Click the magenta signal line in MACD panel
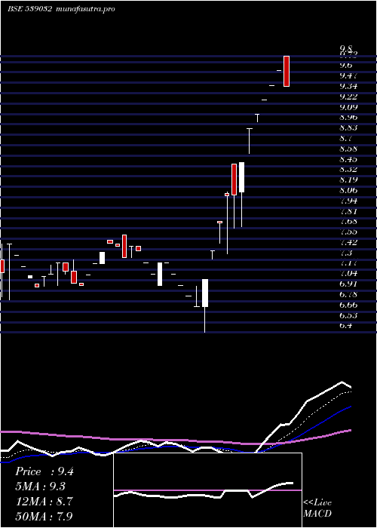377x528 pixels. (207, 490)
